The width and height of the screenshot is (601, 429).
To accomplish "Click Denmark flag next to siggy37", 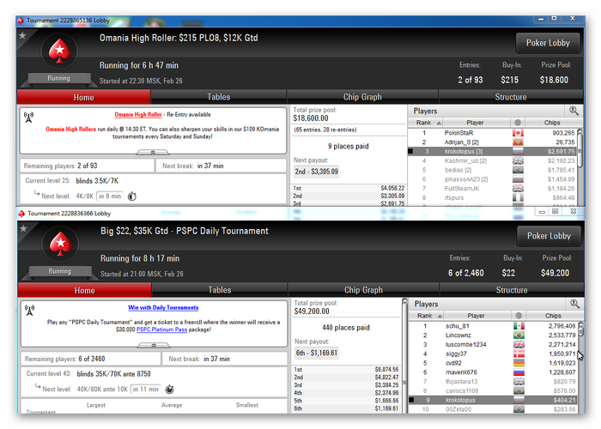I will click(519, 353).
